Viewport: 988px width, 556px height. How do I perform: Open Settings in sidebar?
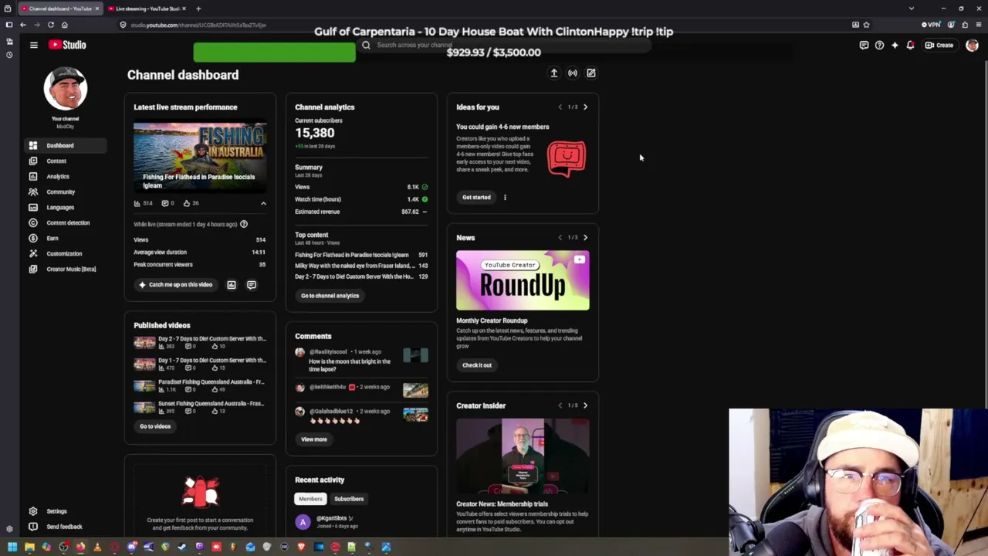pos(65,511)
